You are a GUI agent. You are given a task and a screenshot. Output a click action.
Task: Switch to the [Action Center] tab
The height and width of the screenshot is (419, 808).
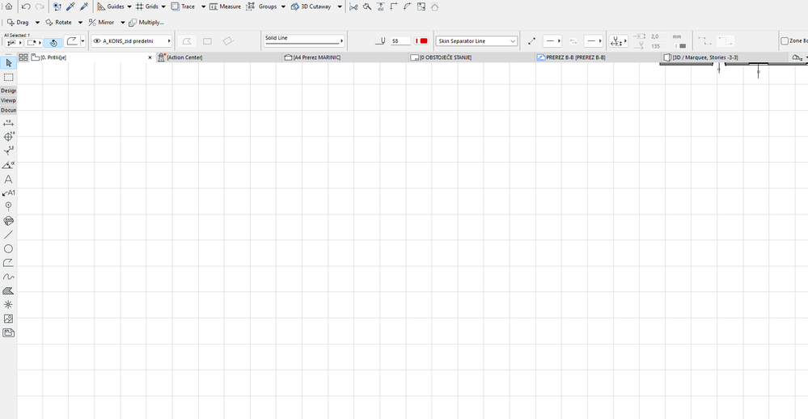219,57
